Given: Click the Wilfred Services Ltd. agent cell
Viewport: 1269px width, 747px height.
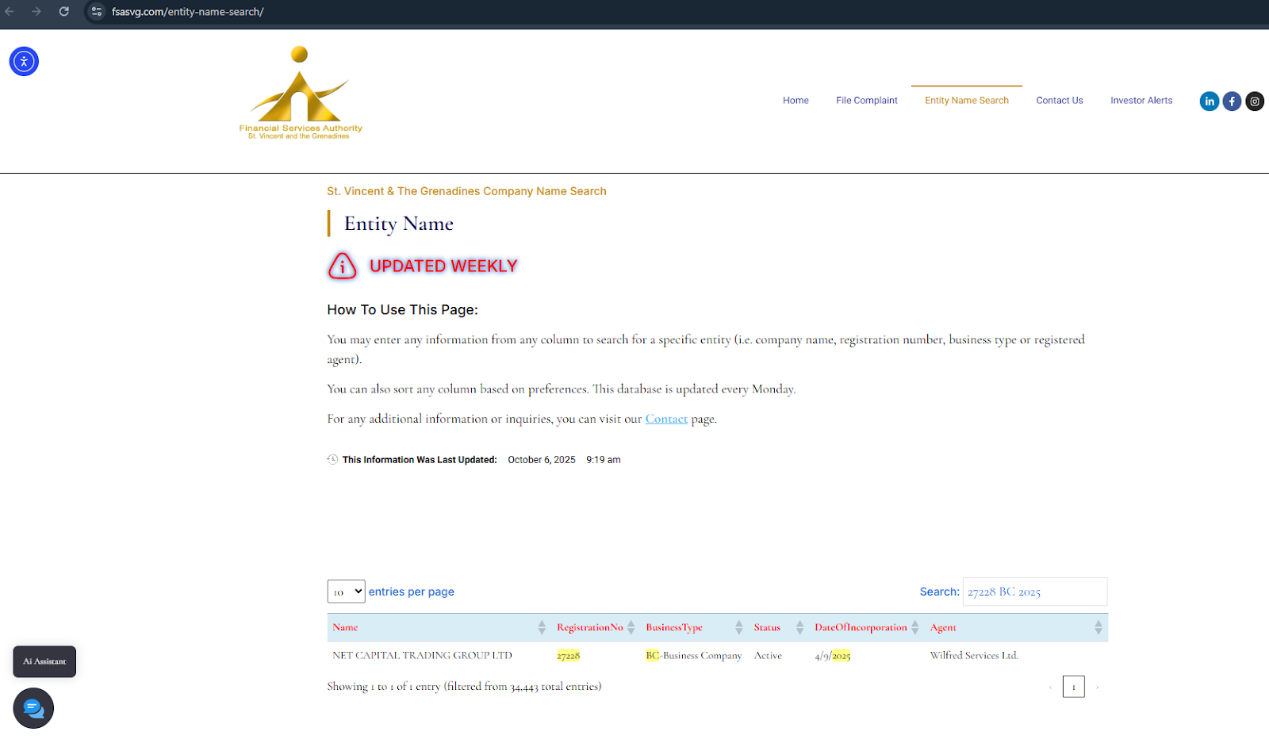Looking at the screenshot, I should tap(974, 656).
